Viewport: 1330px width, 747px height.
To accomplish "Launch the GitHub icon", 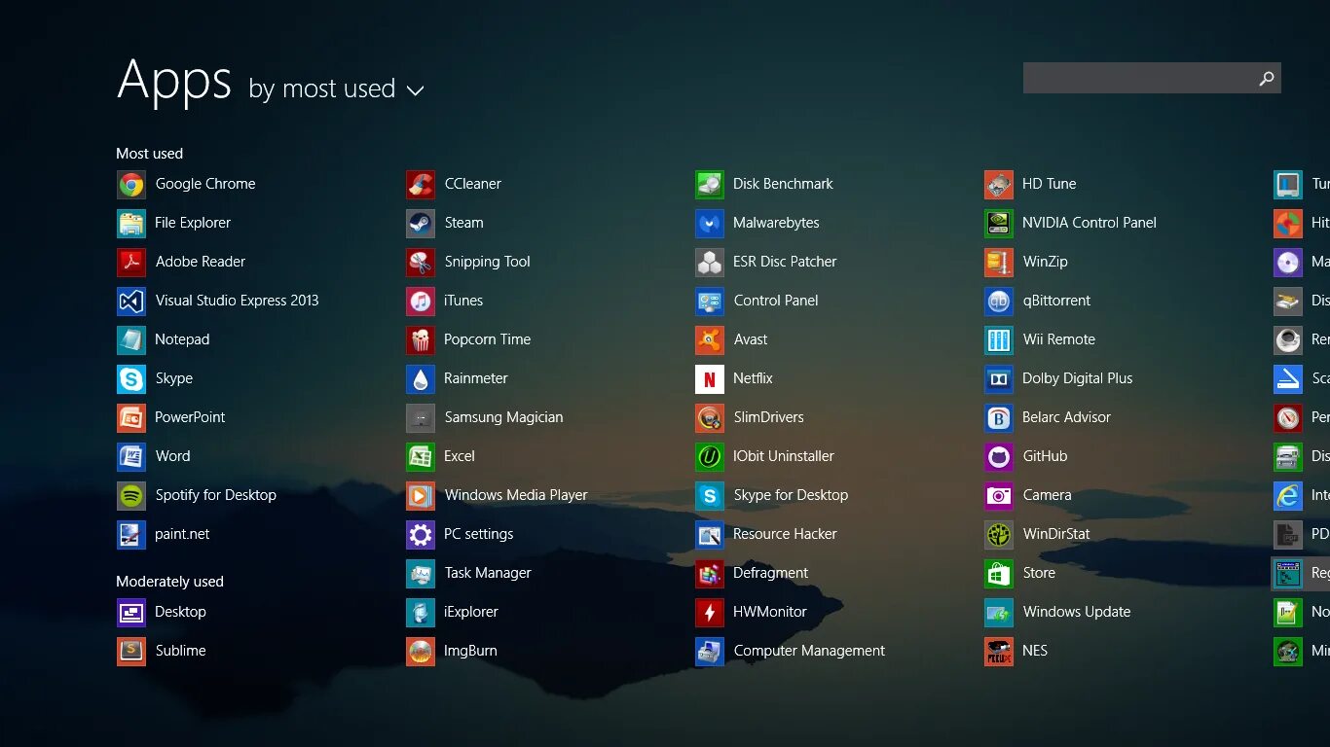I will [x=999, y=456].
